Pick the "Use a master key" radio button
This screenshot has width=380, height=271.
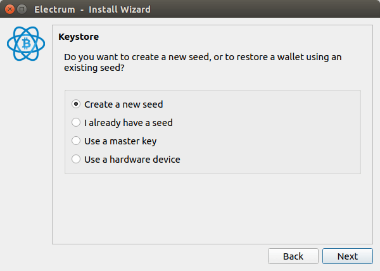tap(77, 141)
